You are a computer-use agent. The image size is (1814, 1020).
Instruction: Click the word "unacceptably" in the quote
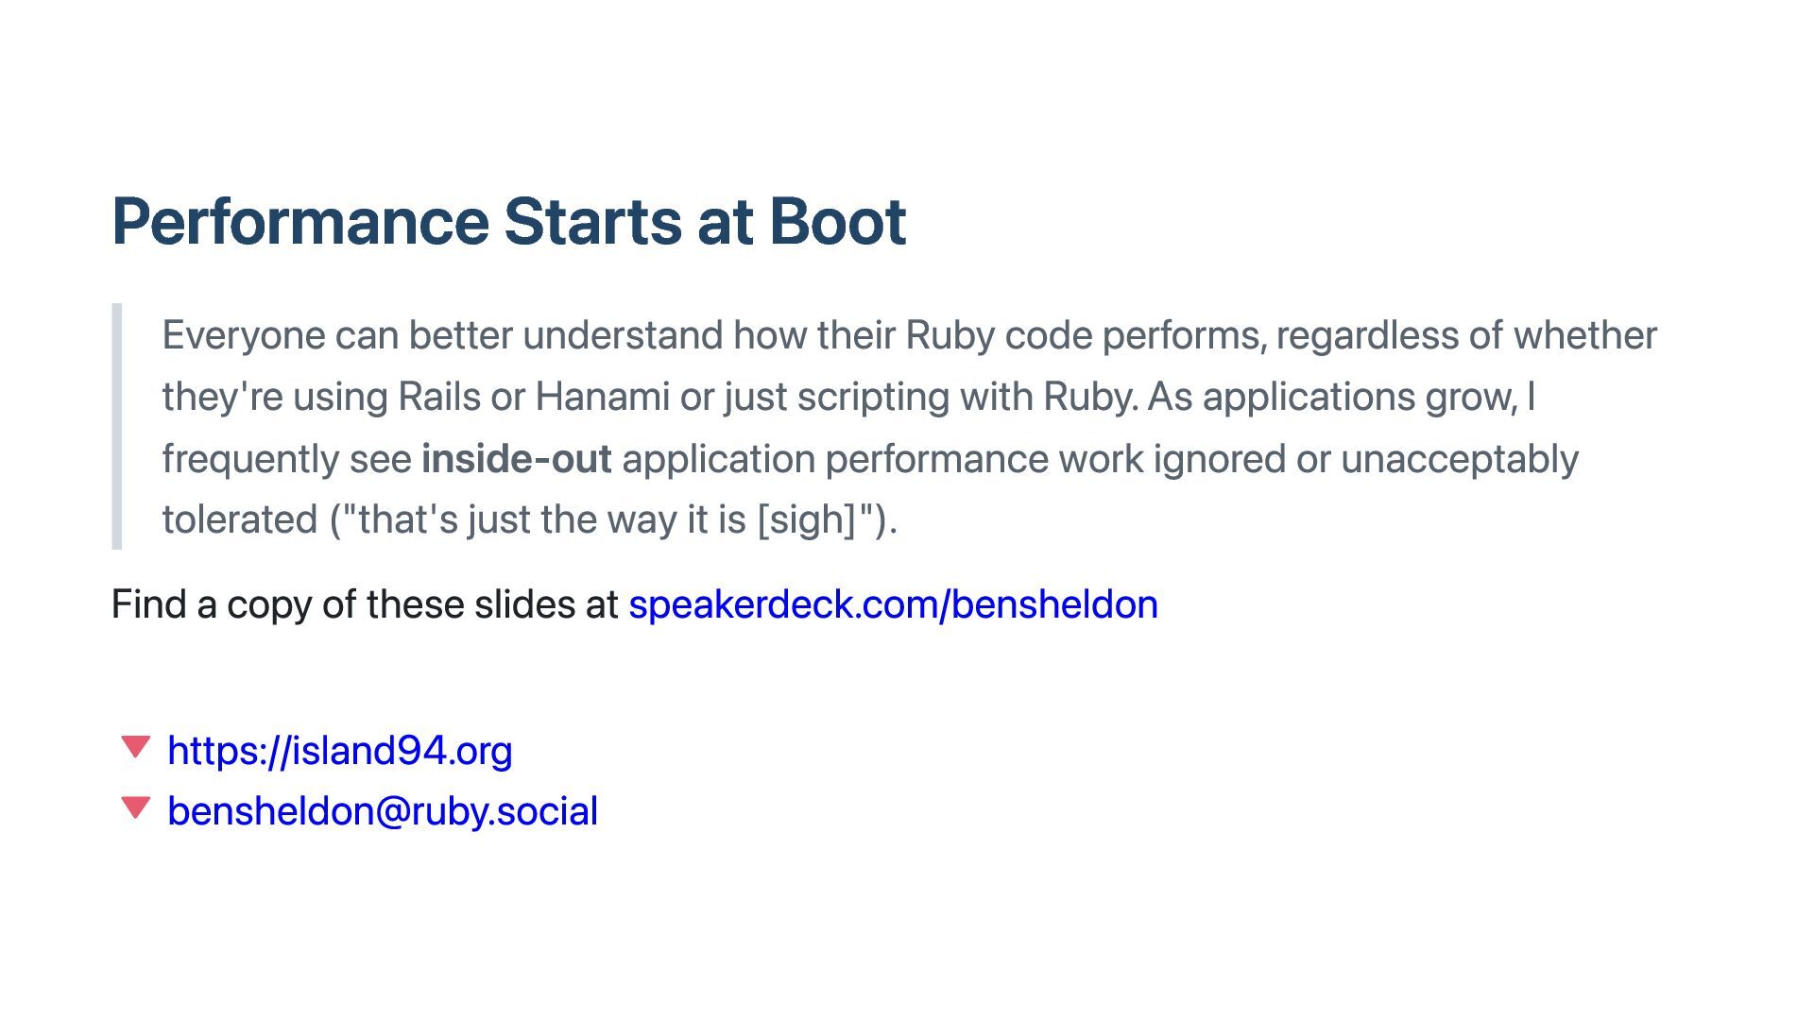pyautogui.click(x=1459, y=459)
